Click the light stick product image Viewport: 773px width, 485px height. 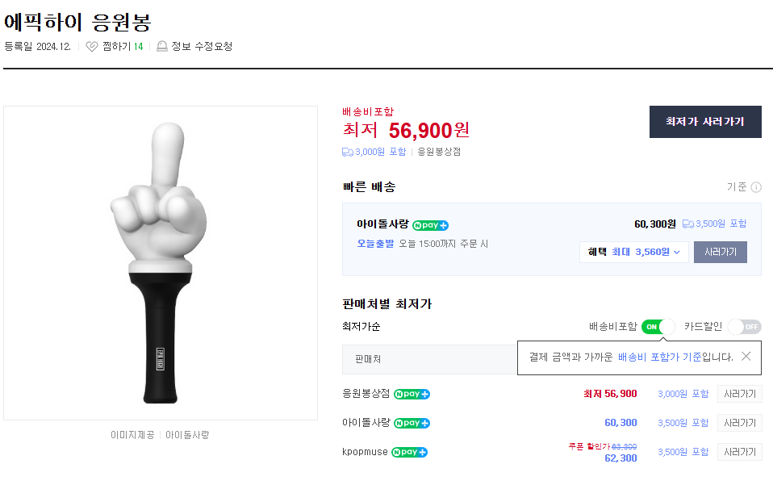point(161,263)
